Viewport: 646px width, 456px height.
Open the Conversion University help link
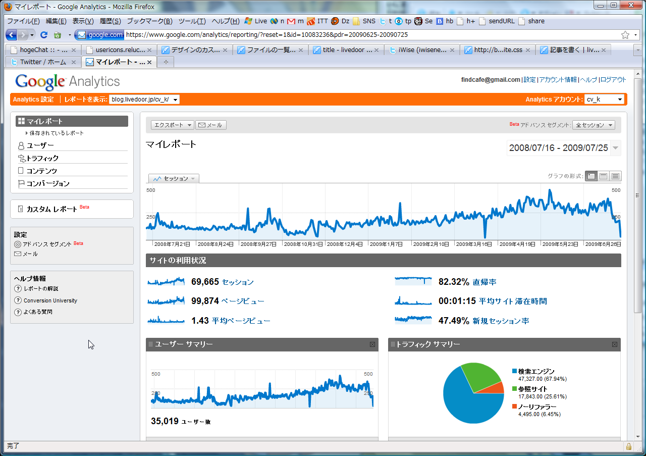50,300
